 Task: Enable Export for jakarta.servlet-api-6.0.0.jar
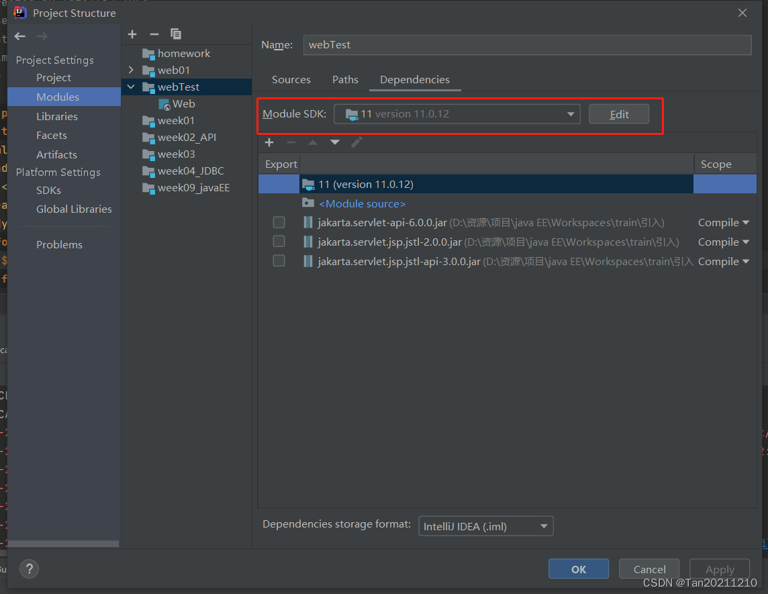[279, 222]
